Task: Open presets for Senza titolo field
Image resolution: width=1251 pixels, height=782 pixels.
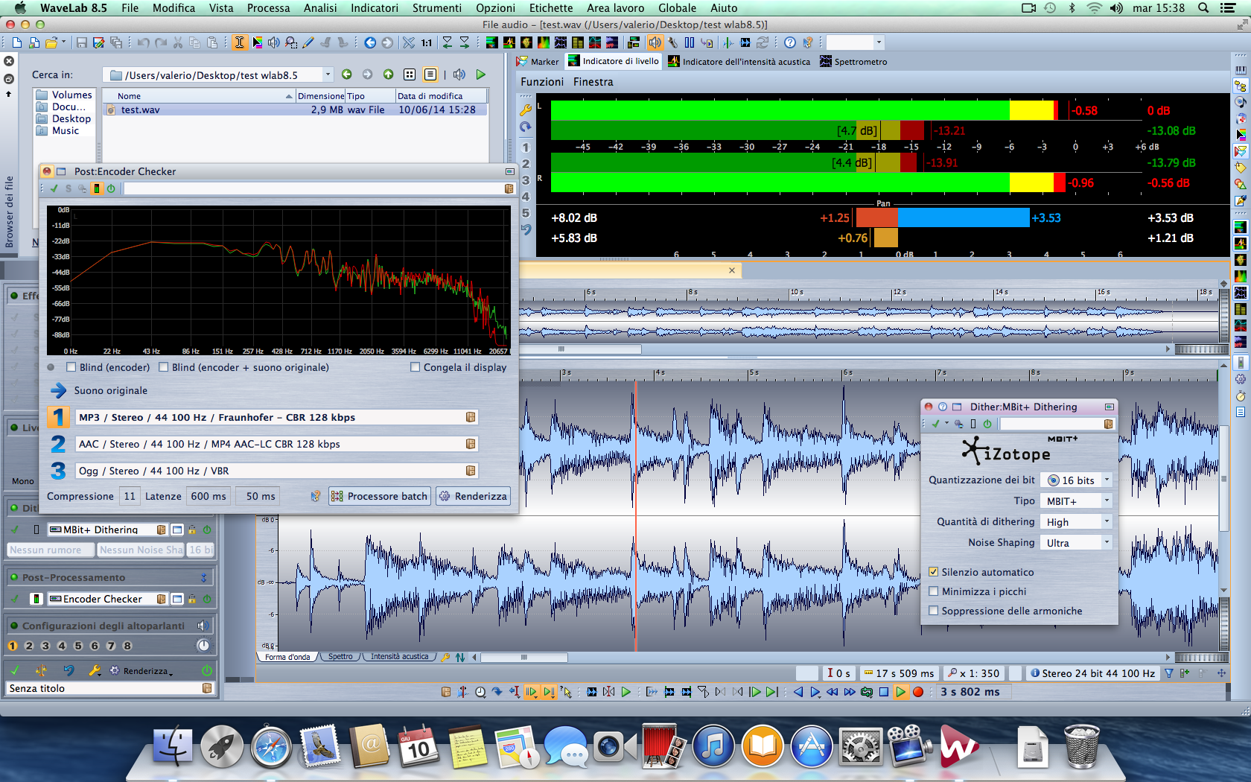Action: point(207,688)
